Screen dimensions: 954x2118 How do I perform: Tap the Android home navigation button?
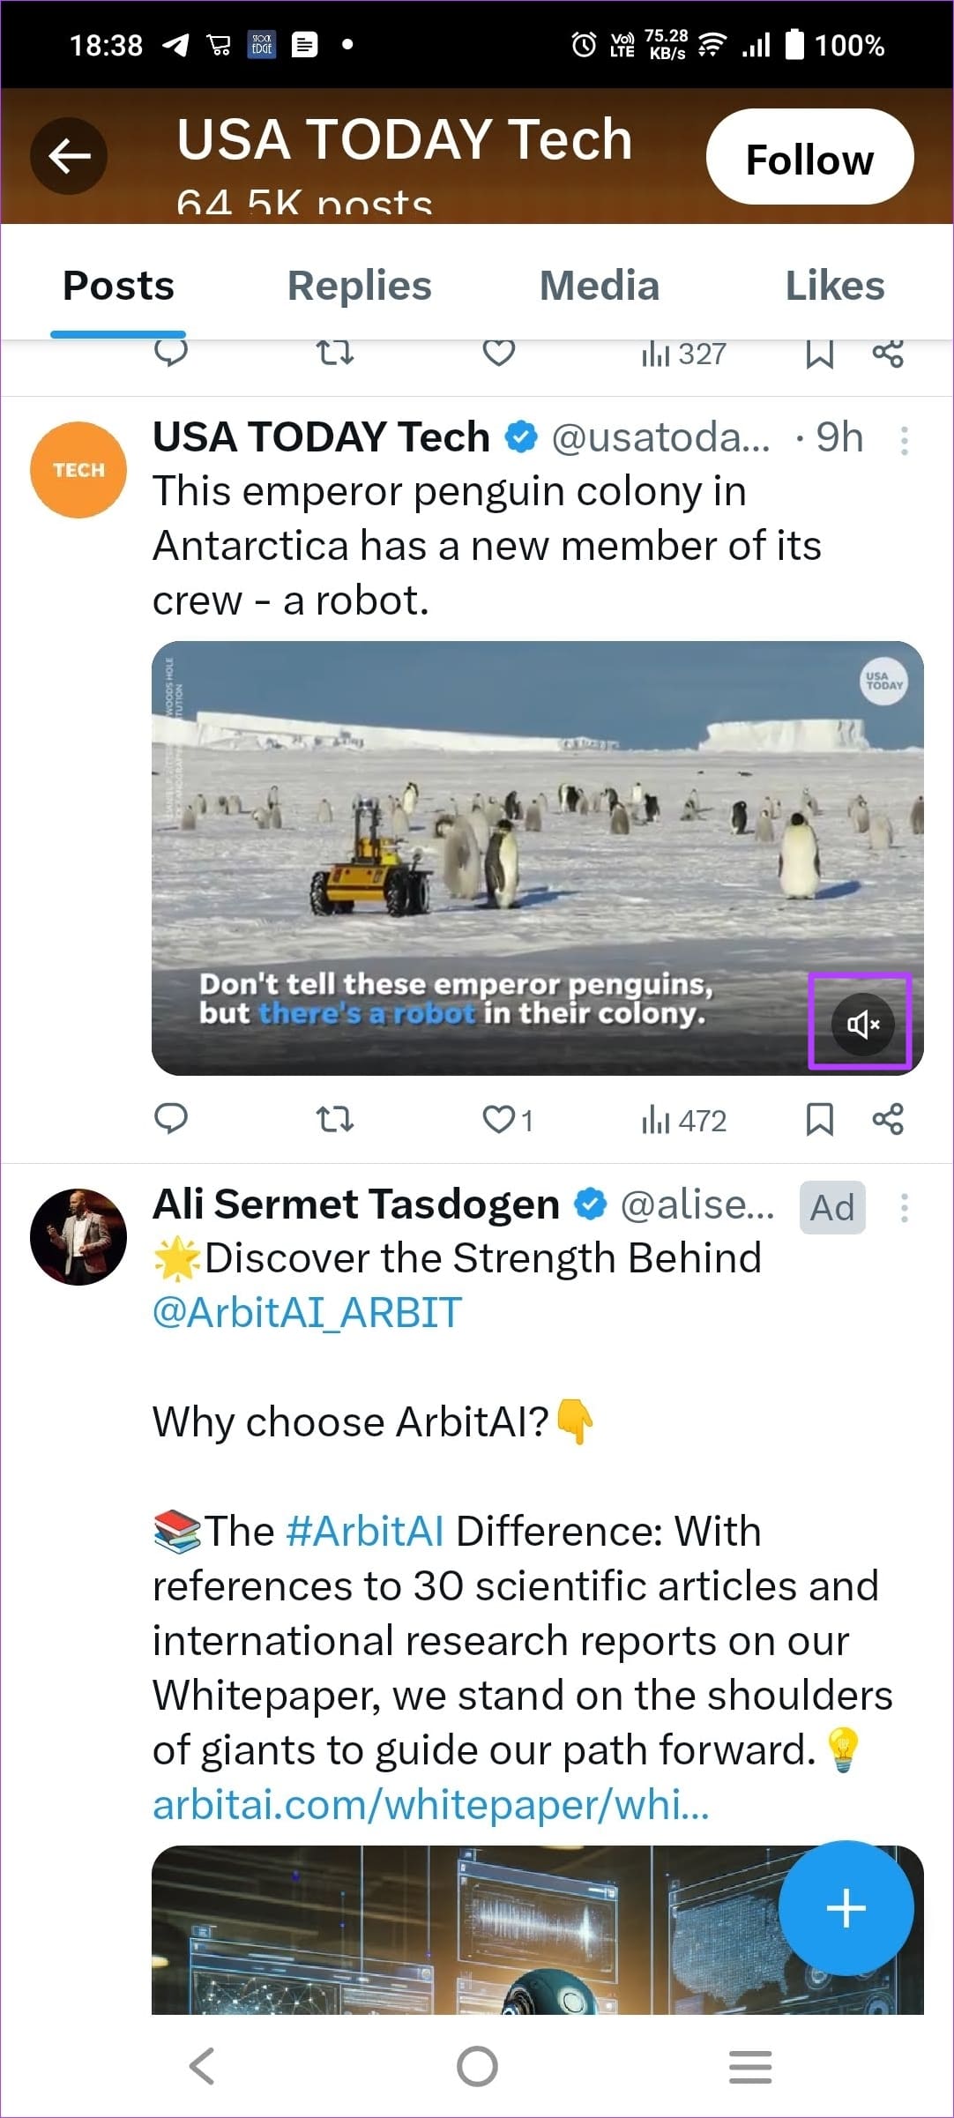tap(477, 2066)
